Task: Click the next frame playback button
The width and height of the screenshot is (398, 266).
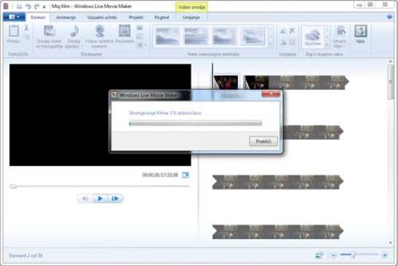Action: pyautogui.click(x=115, y=199)
